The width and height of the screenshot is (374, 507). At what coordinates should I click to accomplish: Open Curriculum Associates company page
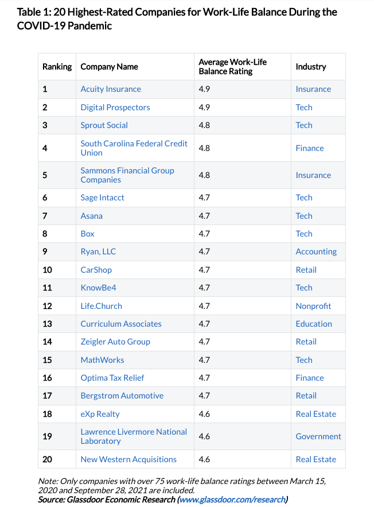tap(121, 324)
